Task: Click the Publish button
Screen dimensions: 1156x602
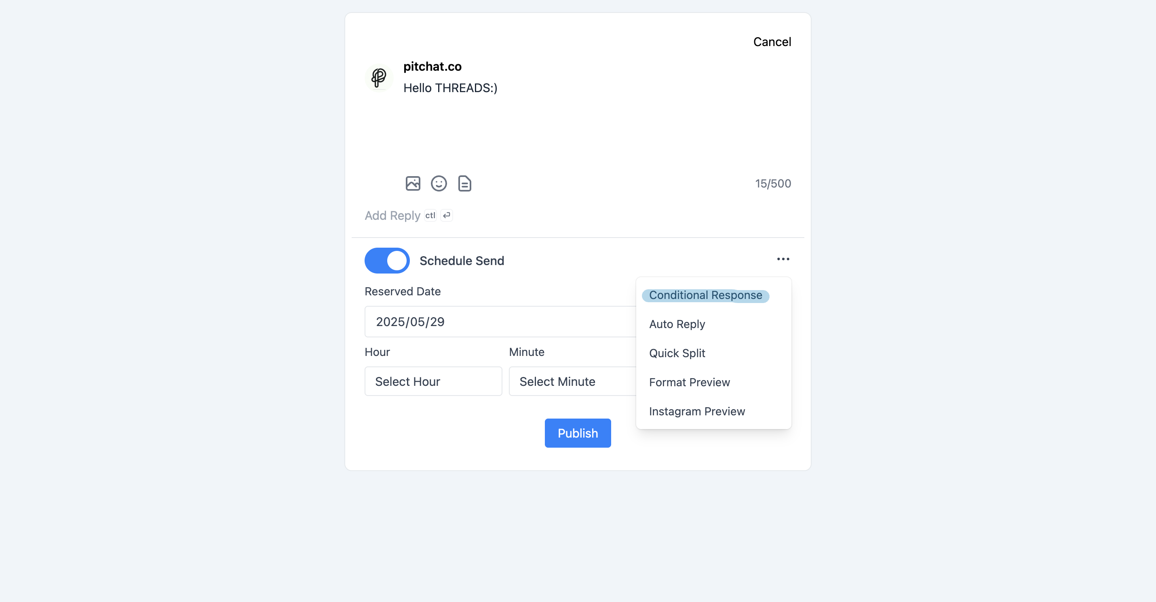Action: 578,433
